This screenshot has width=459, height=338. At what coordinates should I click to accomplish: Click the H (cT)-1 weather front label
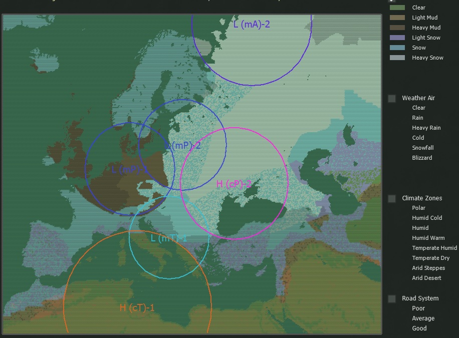(x=137, y=308)
